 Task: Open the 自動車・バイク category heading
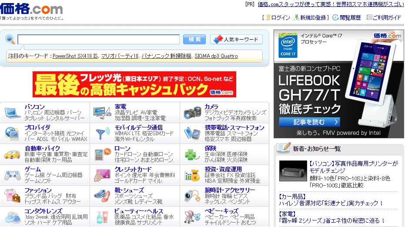[x=42, y=148]
